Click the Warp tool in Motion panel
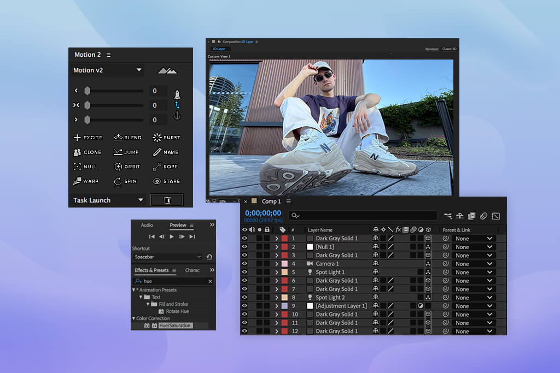This screenshot has width=560, height=373. 86,181
